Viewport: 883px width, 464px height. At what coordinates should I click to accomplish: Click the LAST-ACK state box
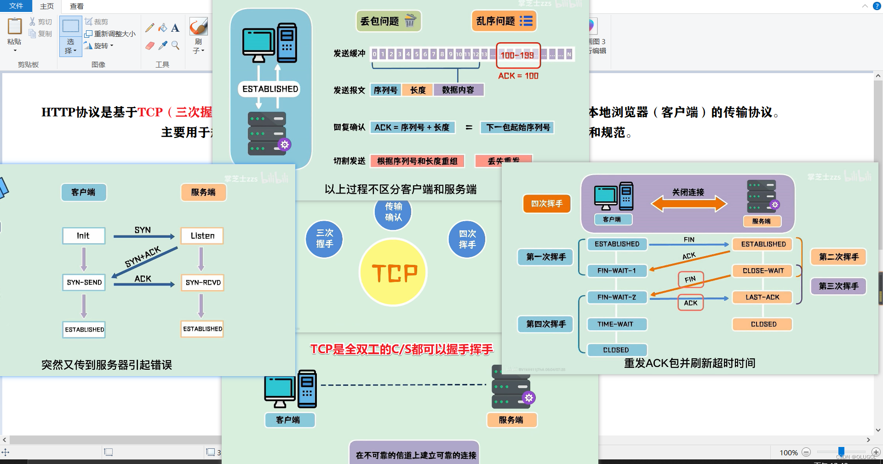(x=763, y=298)
